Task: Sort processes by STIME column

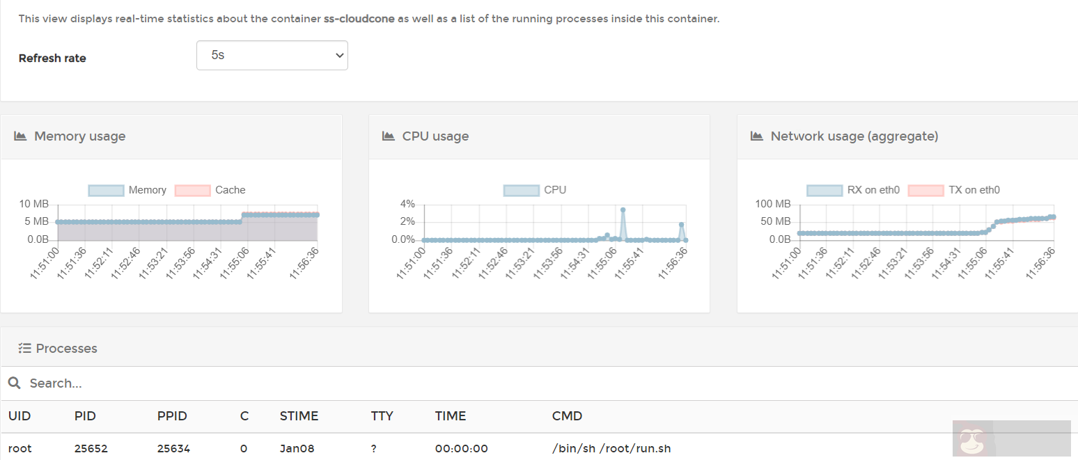Action: (x=299, y=416)
